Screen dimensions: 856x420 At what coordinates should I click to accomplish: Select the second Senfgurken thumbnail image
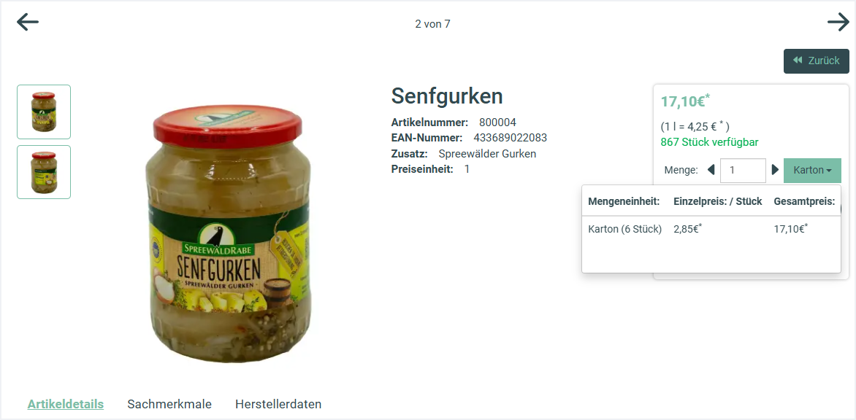coord(44,172)
